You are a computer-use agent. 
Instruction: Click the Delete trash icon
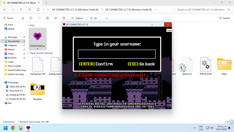coord(64,18)
